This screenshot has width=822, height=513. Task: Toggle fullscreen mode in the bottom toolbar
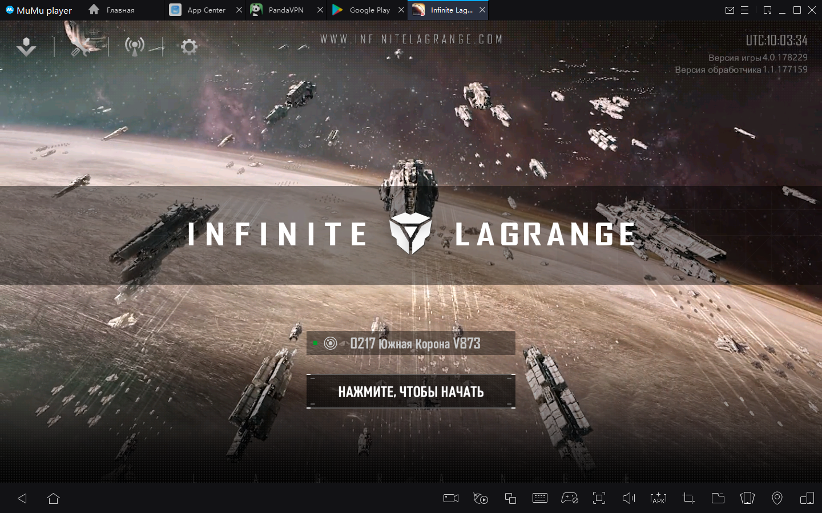click(x=599, y=498)
